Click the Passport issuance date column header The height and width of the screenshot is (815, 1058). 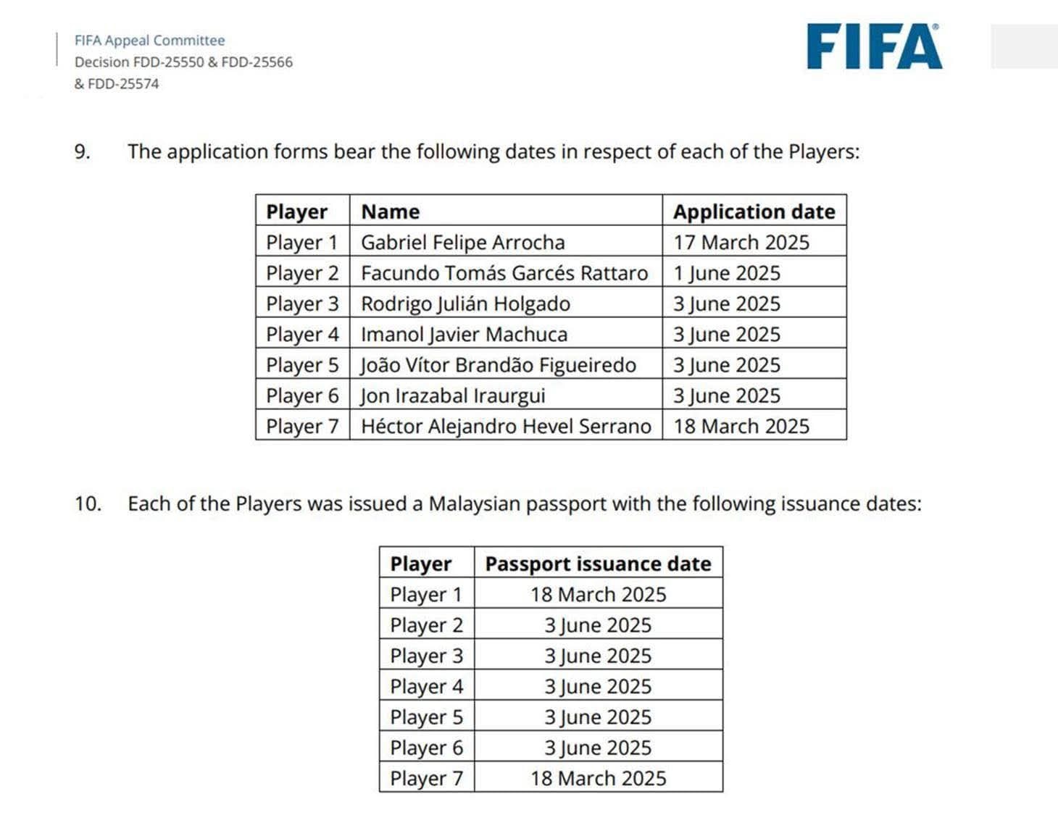pos(598,564)
